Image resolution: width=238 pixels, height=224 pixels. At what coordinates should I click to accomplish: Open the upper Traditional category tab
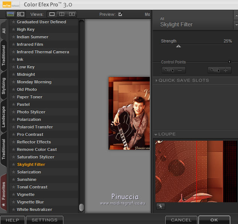(3, 56)
